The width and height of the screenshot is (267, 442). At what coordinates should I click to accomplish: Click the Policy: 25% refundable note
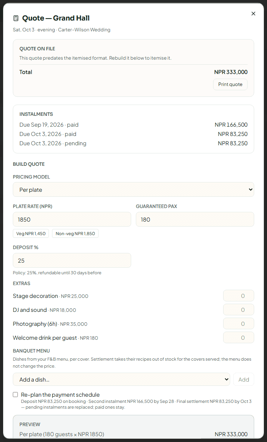[57, 273]
